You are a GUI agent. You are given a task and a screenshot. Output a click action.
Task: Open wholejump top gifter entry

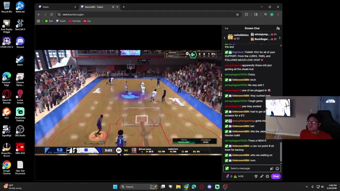click(x=263, y=34)
